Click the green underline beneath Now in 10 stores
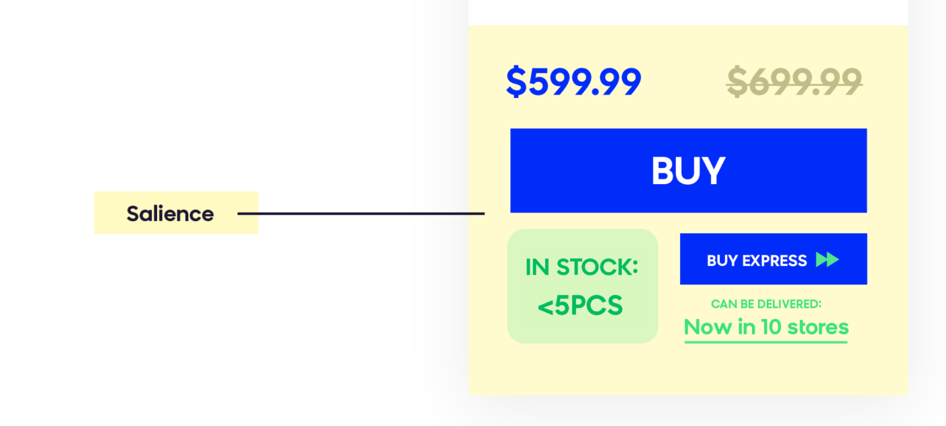 coord(766,341)
